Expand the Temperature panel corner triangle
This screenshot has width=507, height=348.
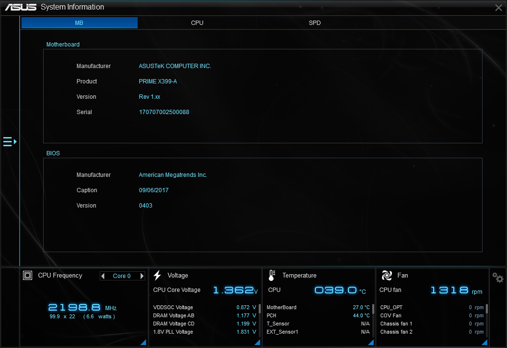pos(371,342)
